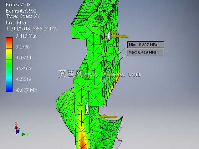Click the blue band of the color bar
The height and width of the screenshot is (149, 199).
click(9, 86)
